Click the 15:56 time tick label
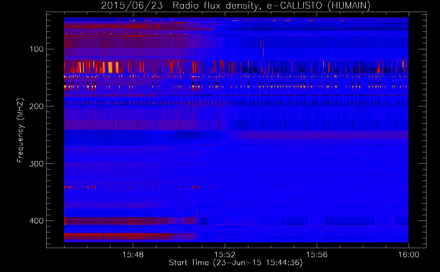 [x=317, y=255]
